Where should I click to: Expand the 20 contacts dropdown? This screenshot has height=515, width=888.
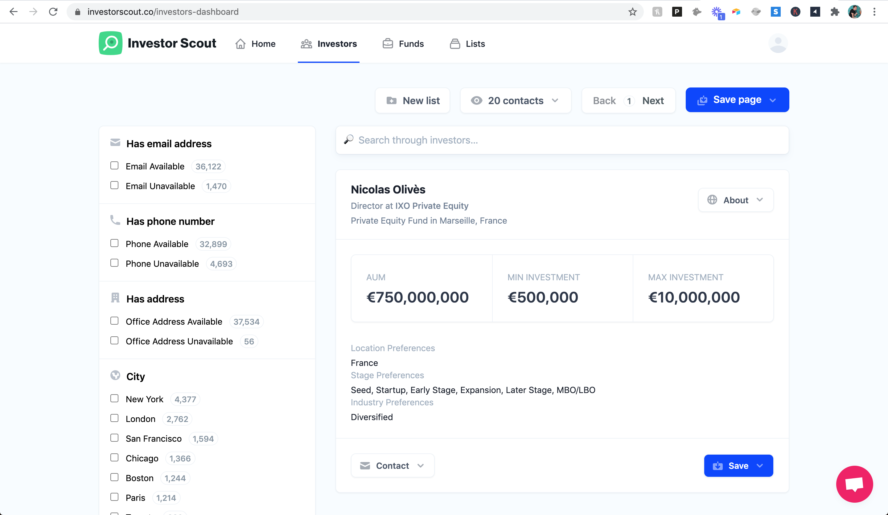pyautogui.click(x=515, y=101)
